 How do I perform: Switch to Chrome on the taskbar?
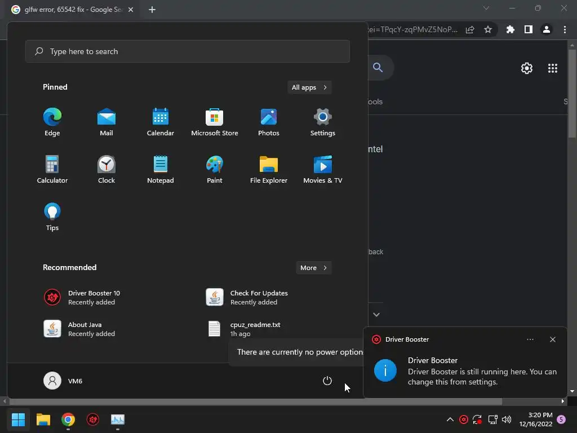68,419
